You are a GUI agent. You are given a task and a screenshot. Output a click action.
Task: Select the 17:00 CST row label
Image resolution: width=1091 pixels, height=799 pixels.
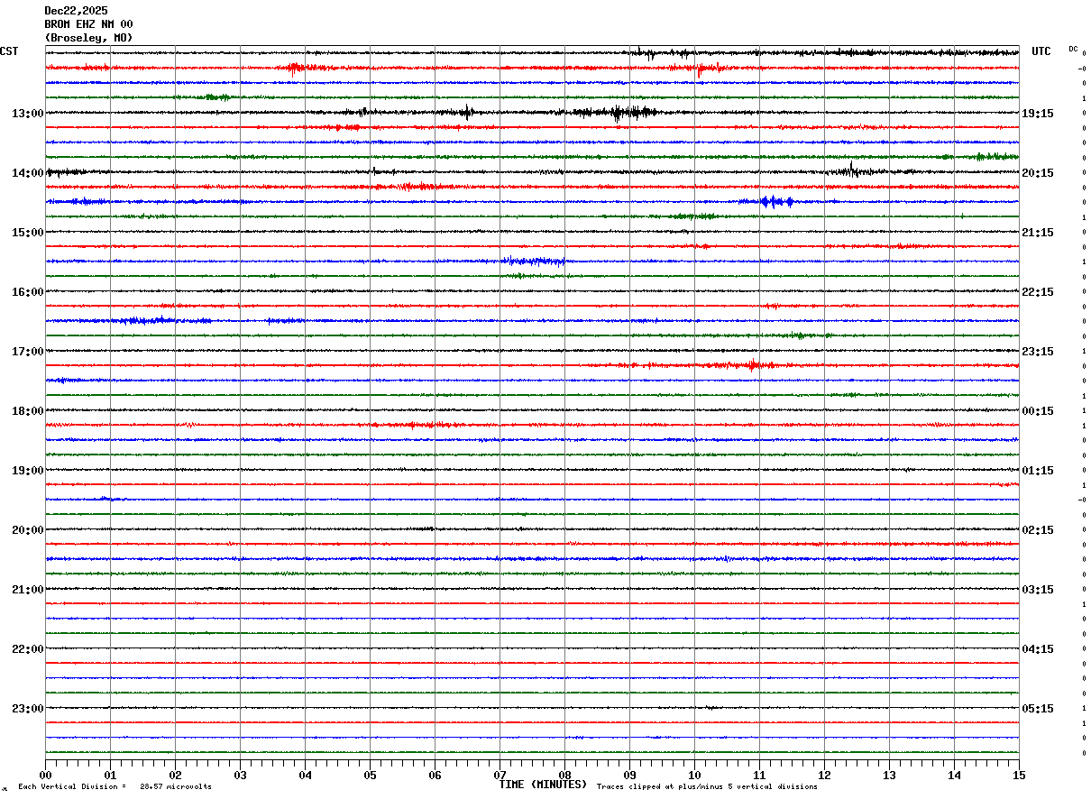pos(28,352)
